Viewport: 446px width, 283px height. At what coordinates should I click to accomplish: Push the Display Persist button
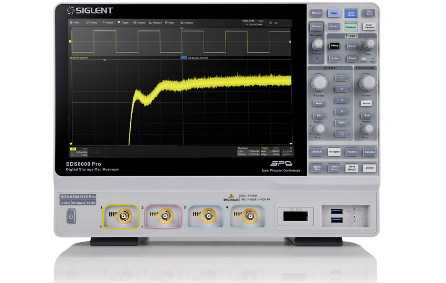[334, 168]
